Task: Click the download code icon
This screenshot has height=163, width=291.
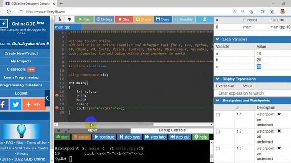Action: (205, 19)
